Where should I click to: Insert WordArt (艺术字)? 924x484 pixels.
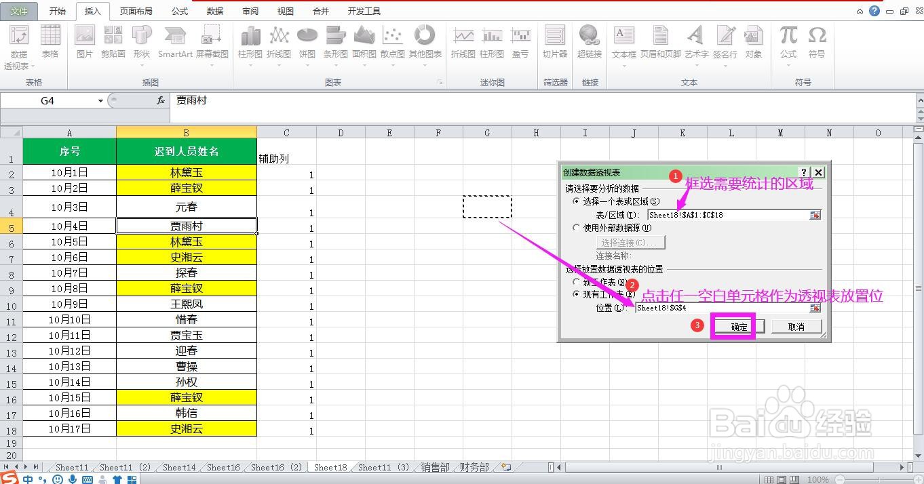coord(696,45)
